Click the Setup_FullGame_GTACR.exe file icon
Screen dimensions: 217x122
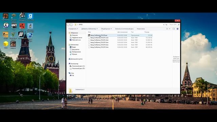pos(89,35)
